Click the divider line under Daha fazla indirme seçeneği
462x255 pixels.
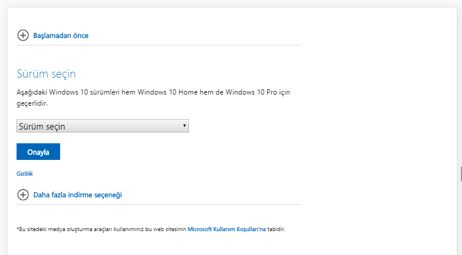(x=159, y=204)
